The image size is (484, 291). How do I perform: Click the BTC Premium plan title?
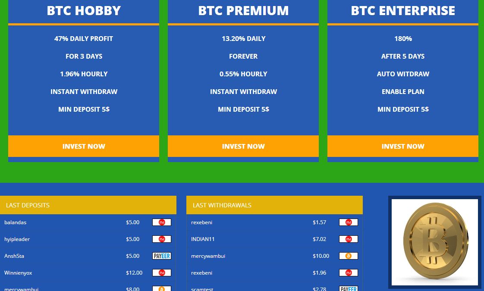243,11
